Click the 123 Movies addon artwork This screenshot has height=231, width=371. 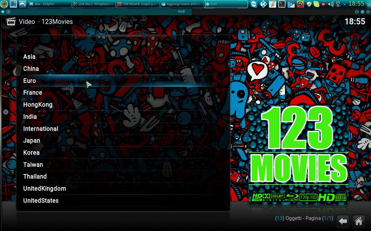click(298, 155)
